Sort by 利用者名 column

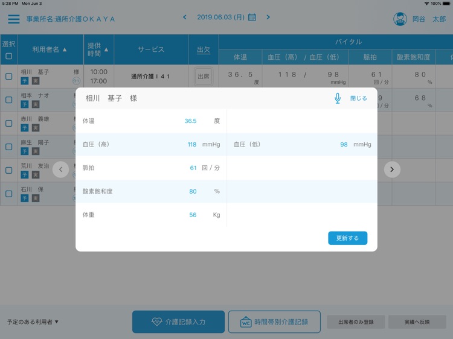point(50,49)
